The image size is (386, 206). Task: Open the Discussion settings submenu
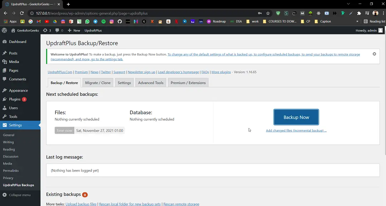[x=11, y=157]
